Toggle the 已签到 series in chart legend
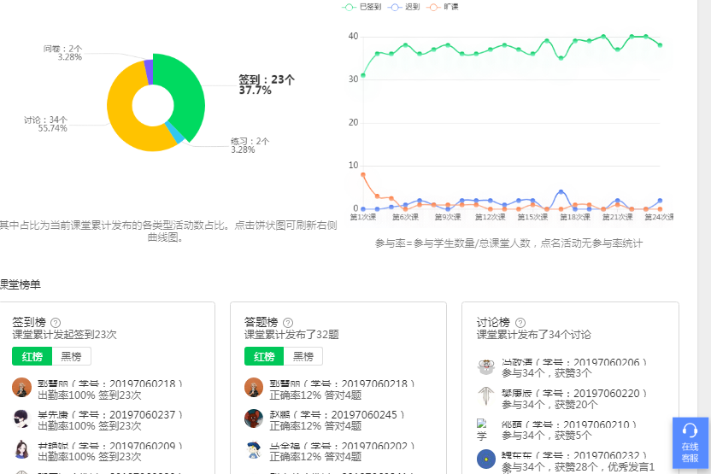711x474 pixels. tap(362, 7)
